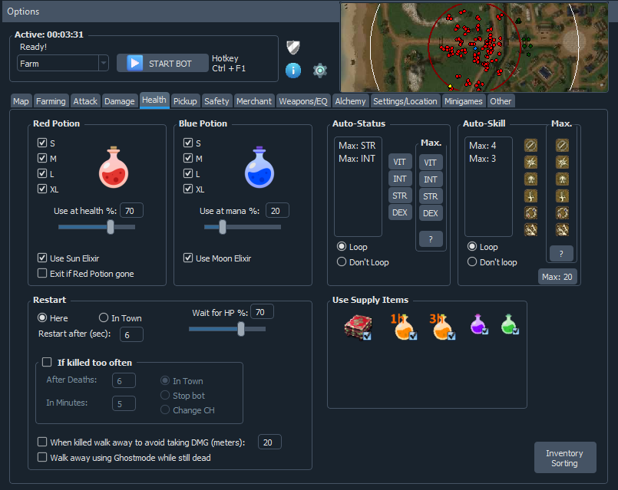This screenshot has height=490, width=618.
Task: Click the first Auto-Skill icon in the left column
Action: point(531,145)
